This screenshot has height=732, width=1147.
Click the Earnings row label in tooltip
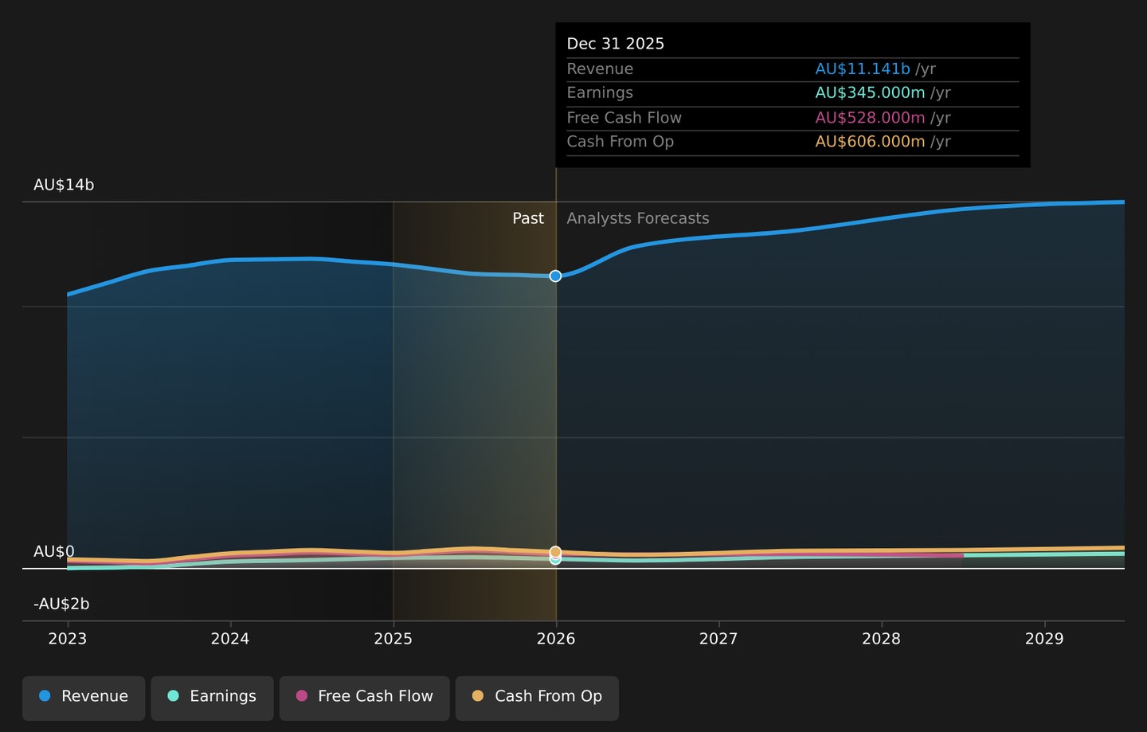[600, 93]
